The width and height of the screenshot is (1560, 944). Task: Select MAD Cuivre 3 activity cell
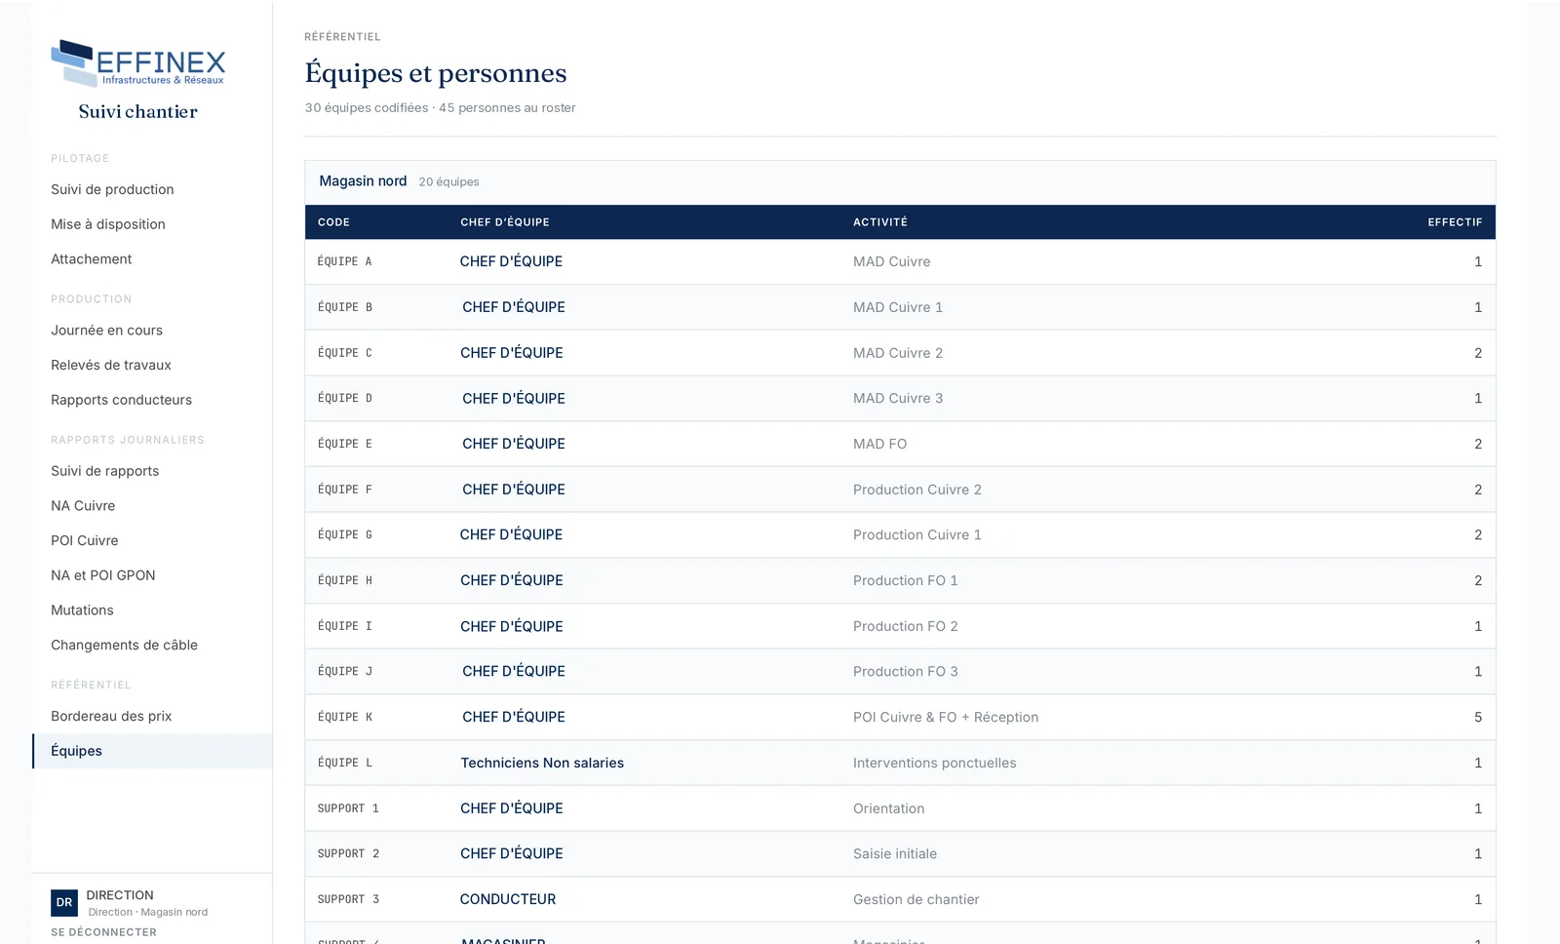click(x=898, y=398)
